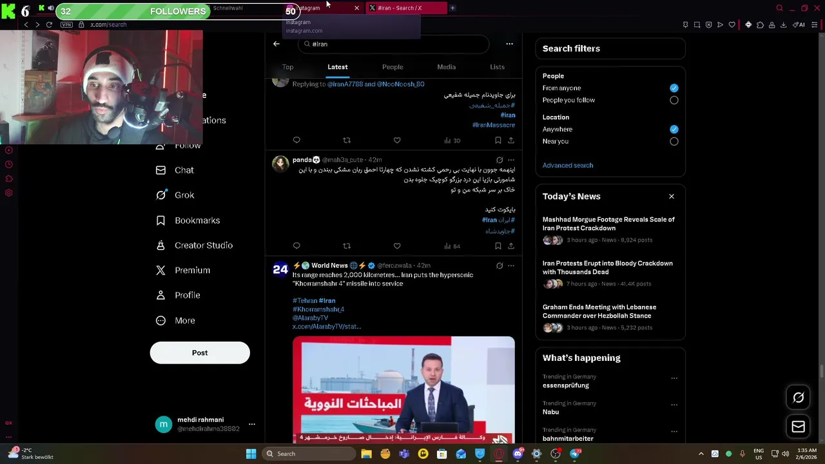The width and height of the screenshot is (825, 464).
Task: Open Discord from the taskbar
Action: 518,454
